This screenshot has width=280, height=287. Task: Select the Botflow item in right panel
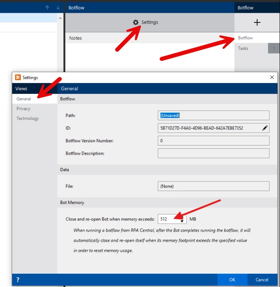257,38
